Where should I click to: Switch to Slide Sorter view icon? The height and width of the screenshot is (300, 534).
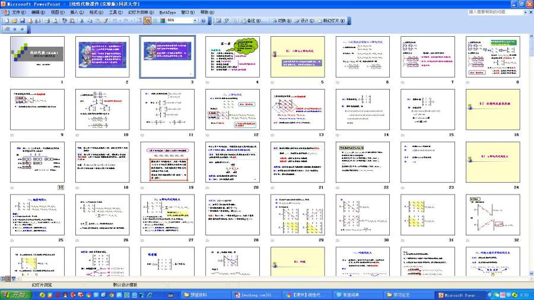click(x=8, y=279)
